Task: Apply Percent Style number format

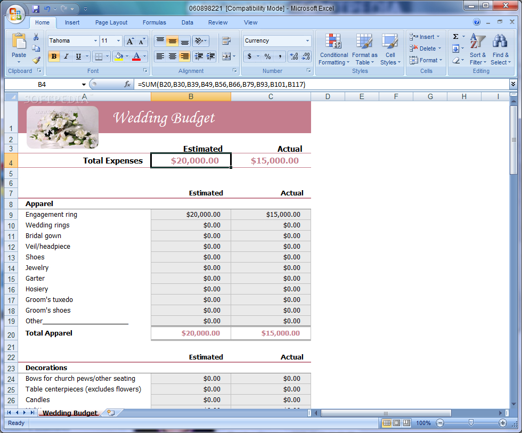Action: (267, 56)
